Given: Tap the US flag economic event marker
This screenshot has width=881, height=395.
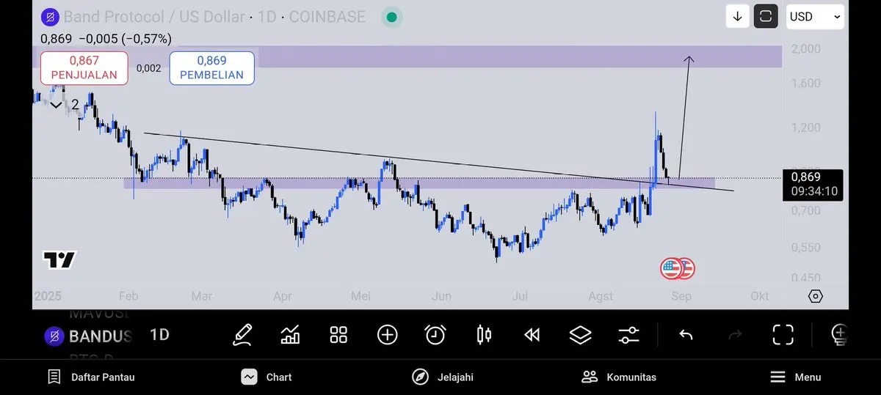Looking at the screenshot, I should tap(671, 269).
